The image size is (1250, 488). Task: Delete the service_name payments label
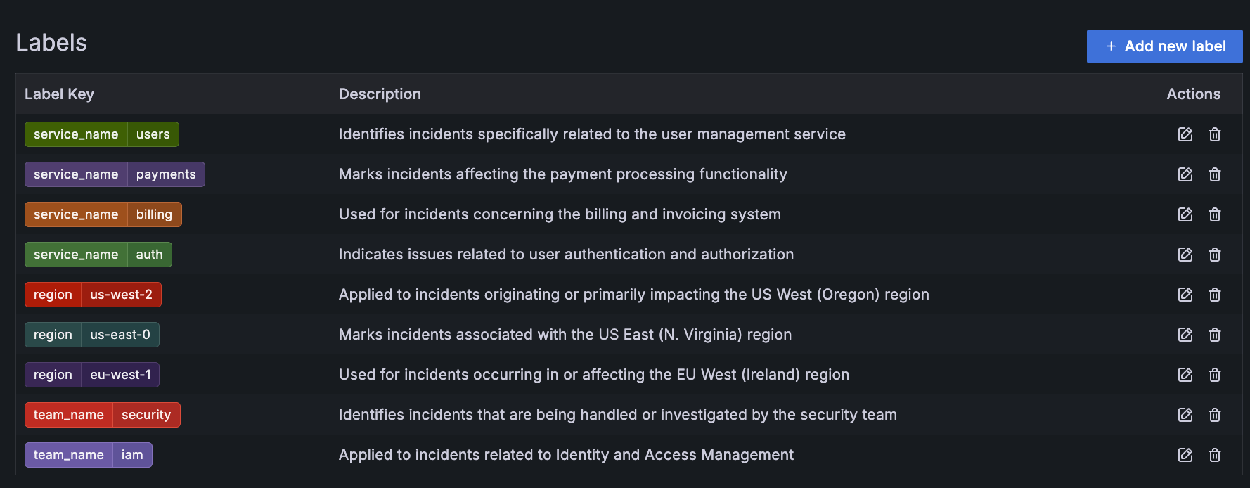(1215, 174)
